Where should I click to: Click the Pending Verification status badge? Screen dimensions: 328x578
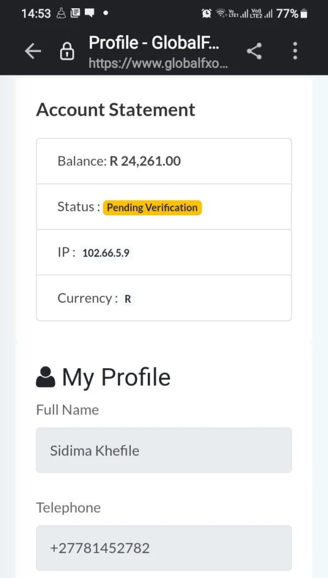pos(153,208)
